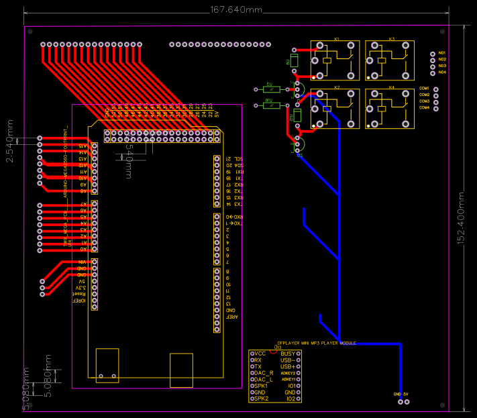Click the DFPlayer SPK2 pad
Image resolution: width=477 pixels, height=418 pixels.
point(252,399)
